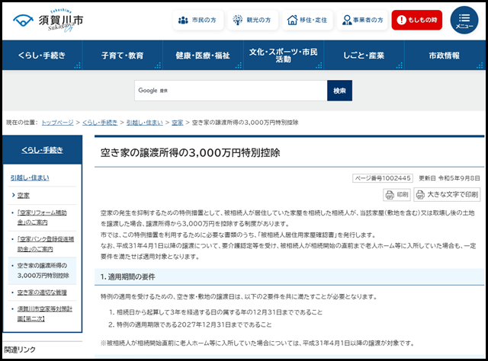Viewport: 488px width, 361px height.
Task: Open sidebar item 空家
Action: point(24,195)
